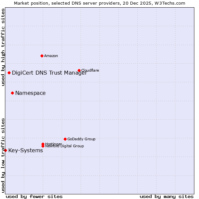Click the red Amazon data point marker
The width and height of the screenshot is (199, 199).
42,56
